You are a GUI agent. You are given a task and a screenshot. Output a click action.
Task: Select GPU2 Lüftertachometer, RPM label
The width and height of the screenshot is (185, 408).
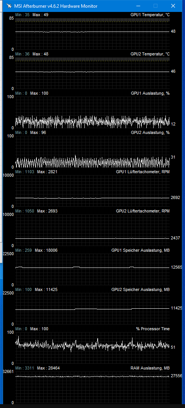tap(143, 211)
